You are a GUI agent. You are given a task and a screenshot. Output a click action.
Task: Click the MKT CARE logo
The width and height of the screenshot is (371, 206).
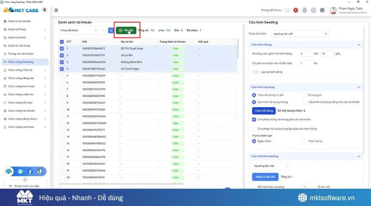click(x=21, y=10)
